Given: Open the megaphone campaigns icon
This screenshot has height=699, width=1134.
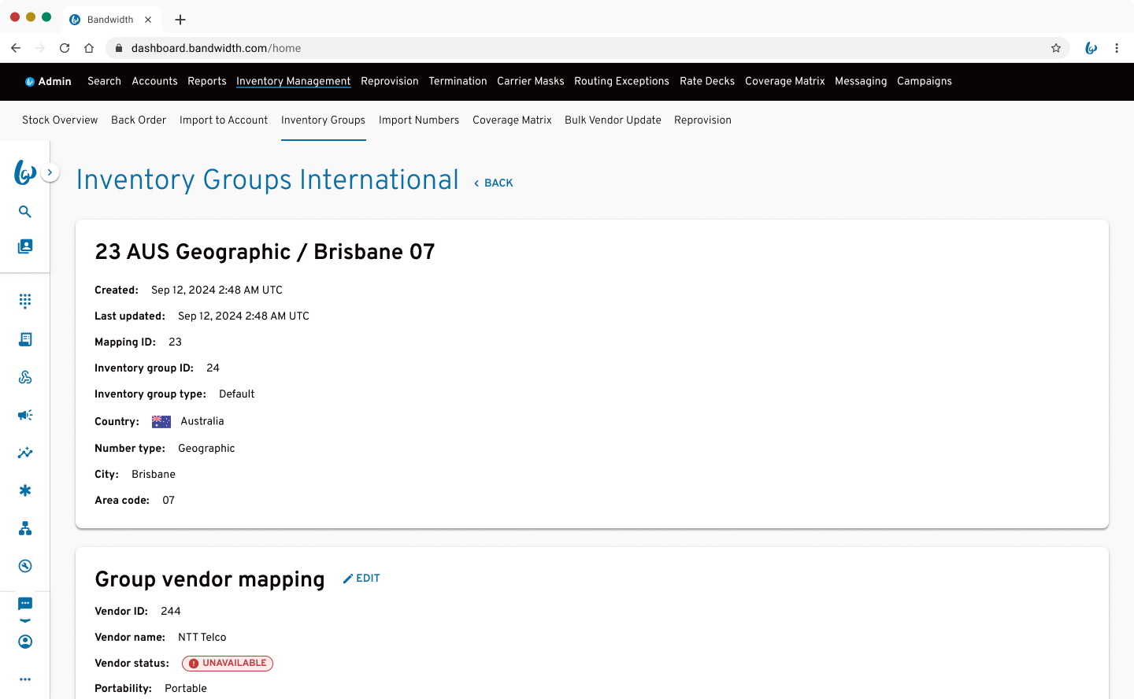Looking at the screenshot, I should [x=25, y=415].
